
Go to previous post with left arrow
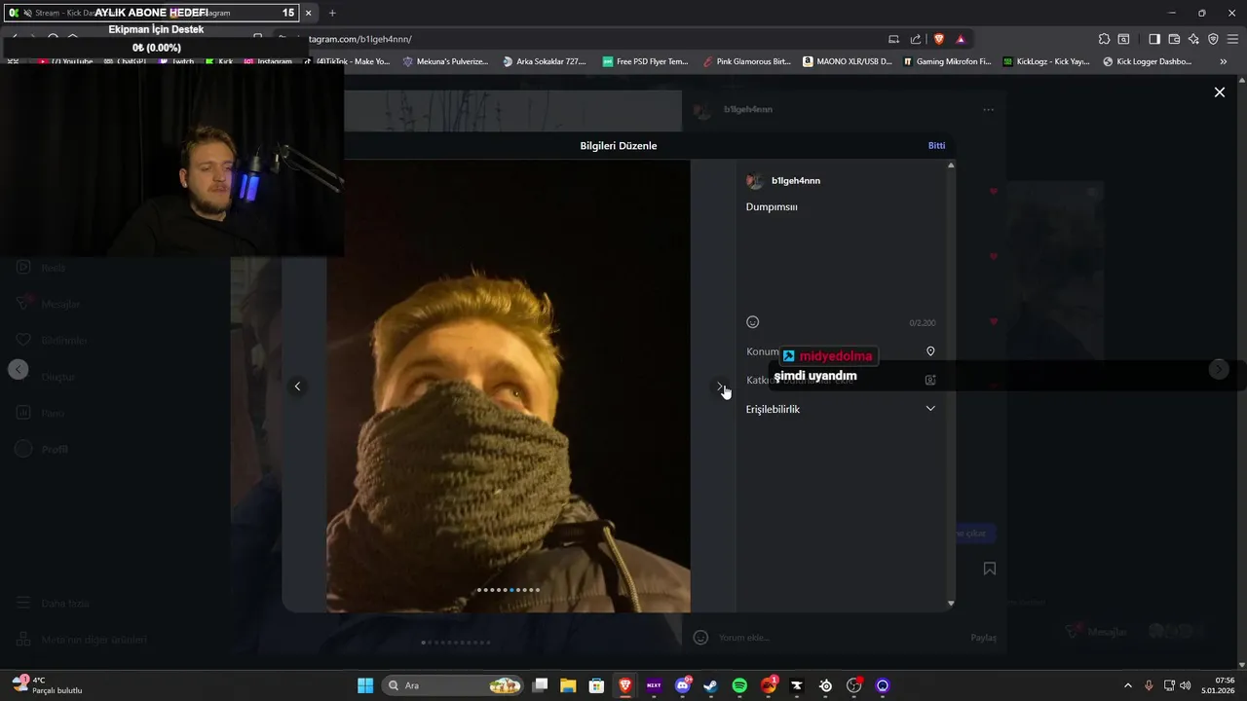tap(19, 370)
